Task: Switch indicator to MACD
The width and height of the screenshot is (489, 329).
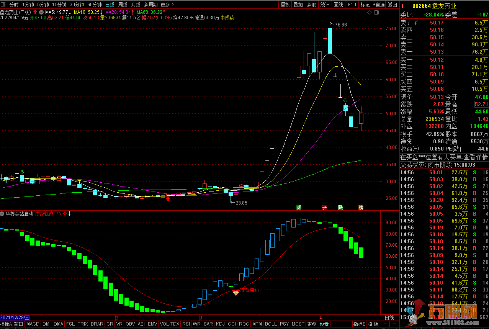Action: [33, 324]
